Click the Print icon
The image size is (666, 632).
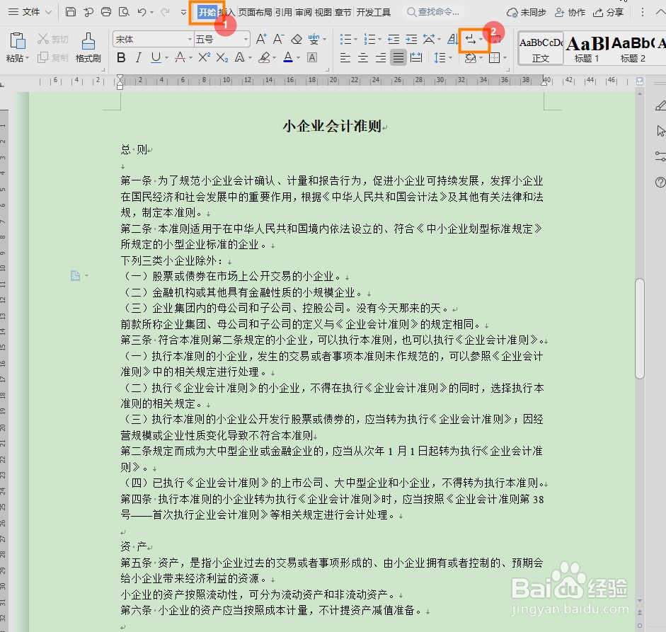coord(106,12)
